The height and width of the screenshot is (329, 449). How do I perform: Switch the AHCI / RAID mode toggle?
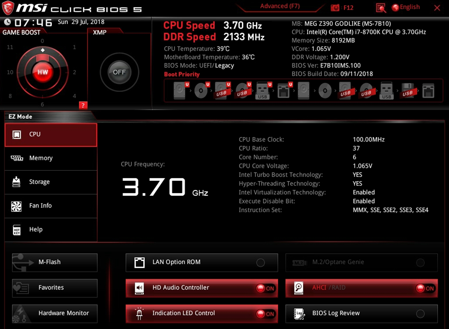coord(361,288)
